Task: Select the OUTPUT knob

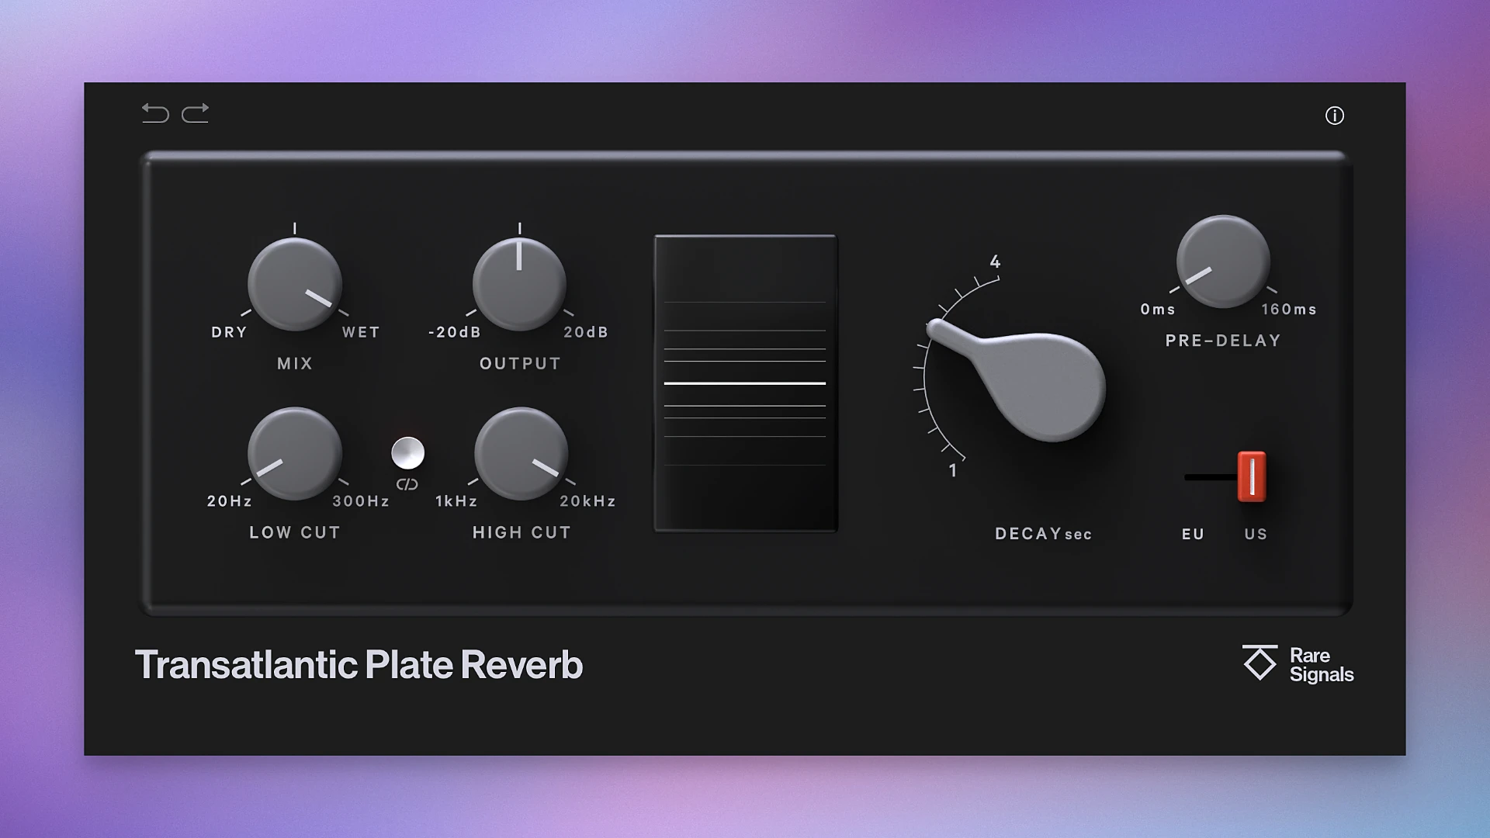Action: [520, 285]
